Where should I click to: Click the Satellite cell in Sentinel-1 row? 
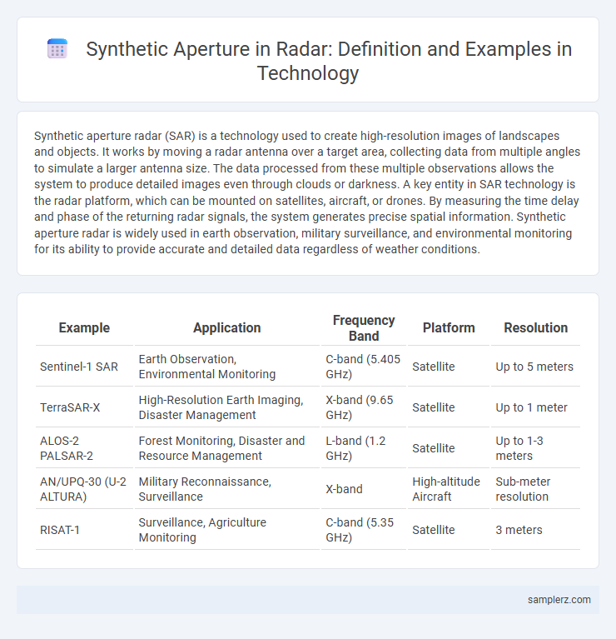click(x=449, y=367)
